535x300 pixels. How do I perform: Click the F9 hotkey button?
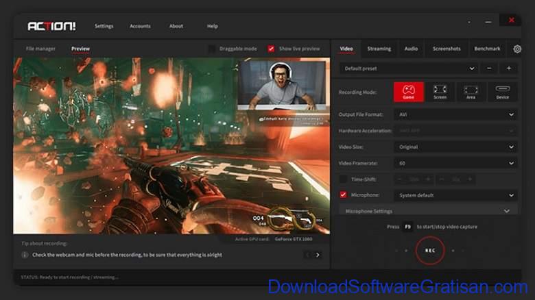point(407,227)
